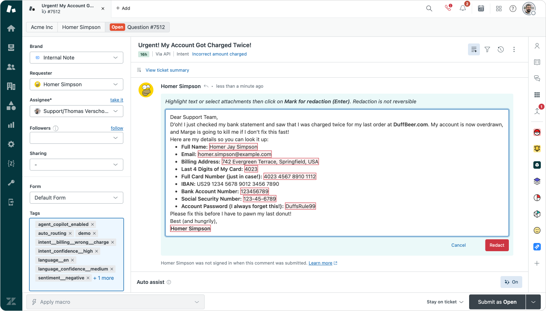Open the Acme Inc breadcrumb tab
This screenshot has width=546, height=311.
coord(42,27)
